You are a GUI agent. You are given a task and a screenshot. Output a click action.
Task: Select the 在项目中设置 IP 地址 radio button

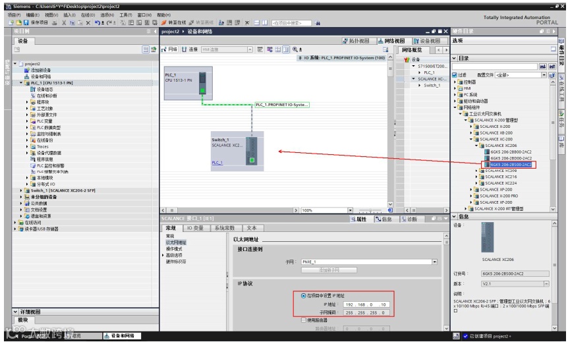point(304,296)
